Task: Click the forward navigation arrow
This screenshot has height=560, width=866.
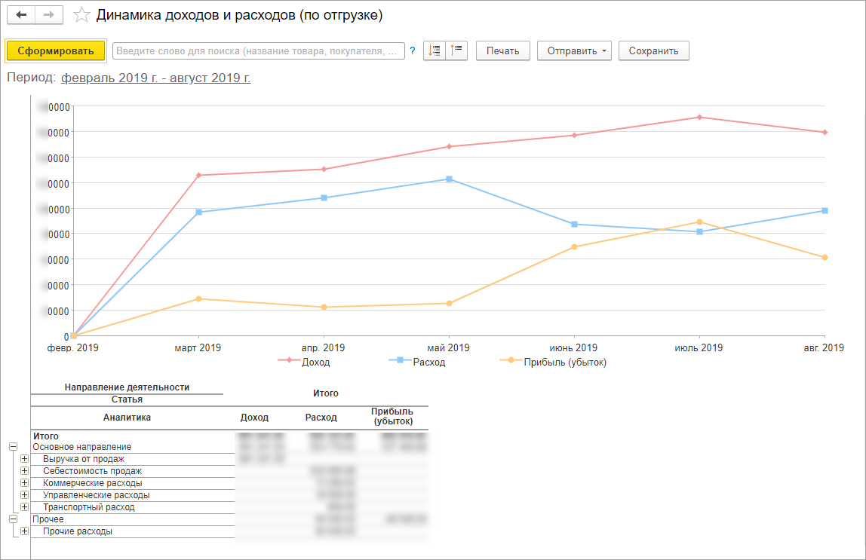Action: (x=49, y=15)
